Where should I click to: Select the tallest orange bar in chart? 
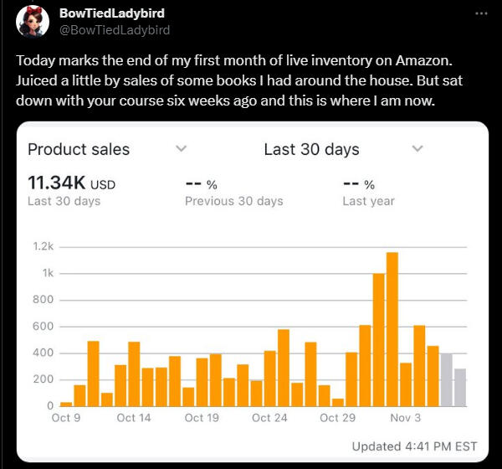point(392,329)
